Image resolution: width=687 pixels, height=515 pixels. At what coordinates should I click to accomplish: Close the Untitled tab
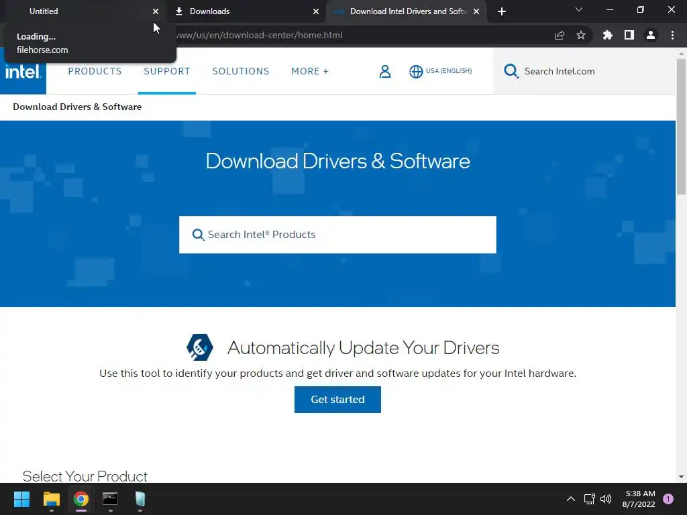tap(156, 11)
